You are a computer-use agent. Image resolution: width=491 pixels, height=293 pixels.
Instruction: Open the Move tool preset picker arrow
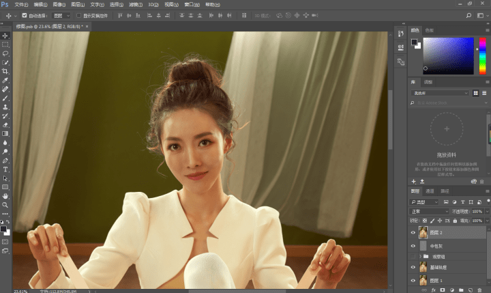coord(15,16)
